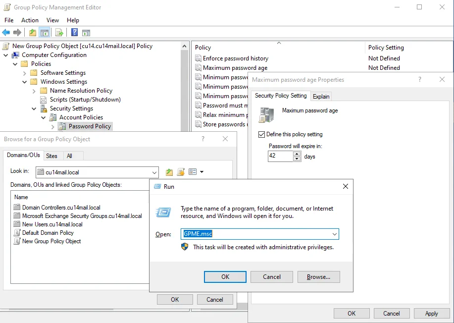Collapse the Security Settings node

click(34, 108)
